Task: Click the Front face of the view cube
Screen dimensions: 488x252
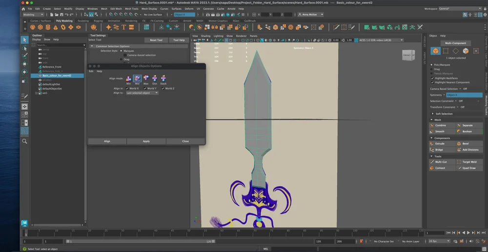Action: pyautogui.click(x=407, y=55)
